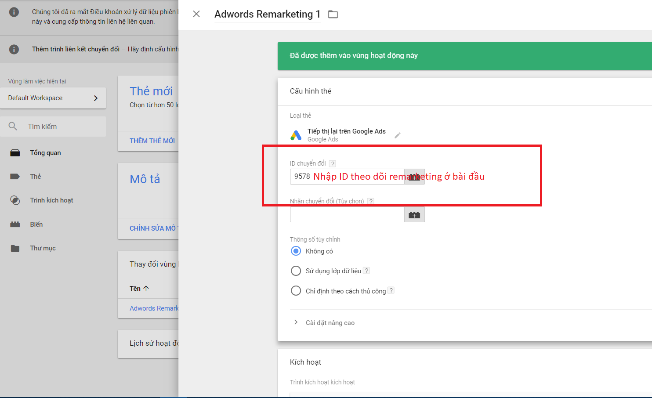
Task: Click variable picker beside ID chuyển đổi field
Action: [x=414, y=177]
